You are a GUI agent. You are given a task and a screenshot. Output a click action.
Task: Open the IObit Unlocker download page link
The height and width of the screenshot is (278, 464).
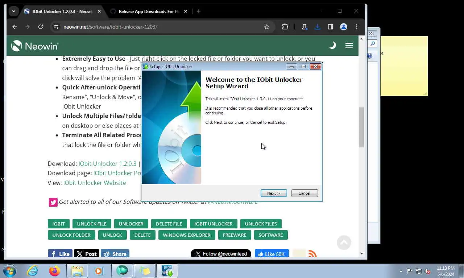click(117, 173)
